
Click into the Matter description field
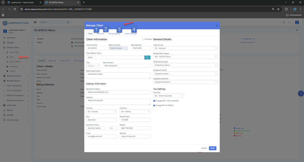[x=118, y=75]
